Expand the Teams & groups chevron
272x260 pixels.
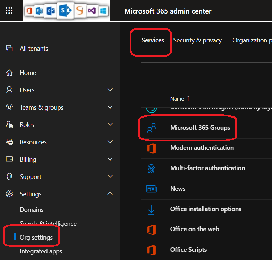(110, 107)
